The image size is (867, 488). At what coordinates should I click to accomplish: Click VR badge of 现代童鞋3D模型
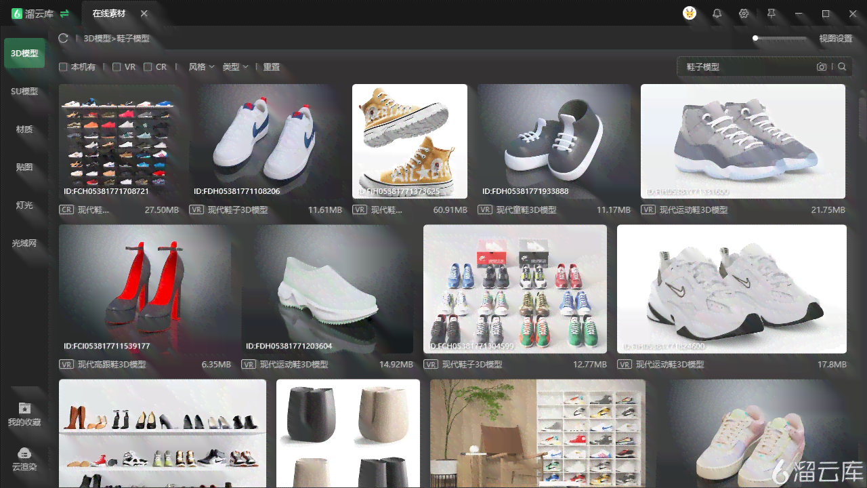pos(485,210)
